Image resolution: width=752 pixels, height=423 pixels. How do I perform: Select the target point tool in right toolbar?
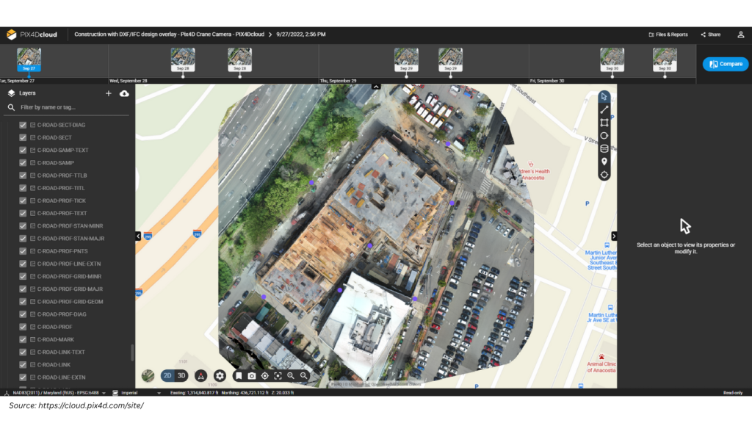pos(604,175)
